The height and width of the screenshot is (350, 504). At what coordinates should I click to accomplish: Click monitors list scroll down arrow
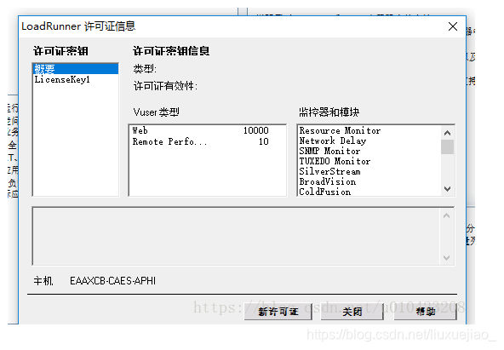(x=447, y=189)
